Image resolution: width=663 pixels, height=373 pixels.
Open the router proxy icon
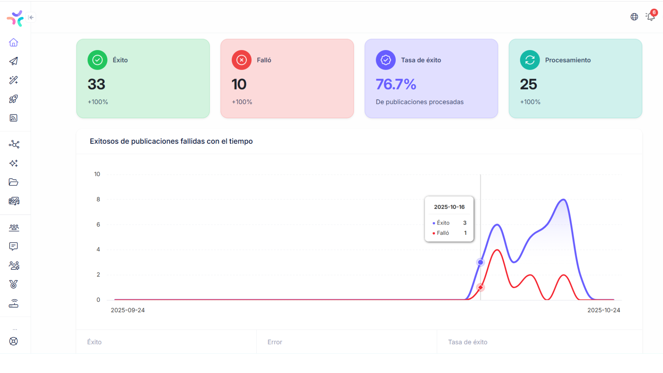(x=13, y=304)
